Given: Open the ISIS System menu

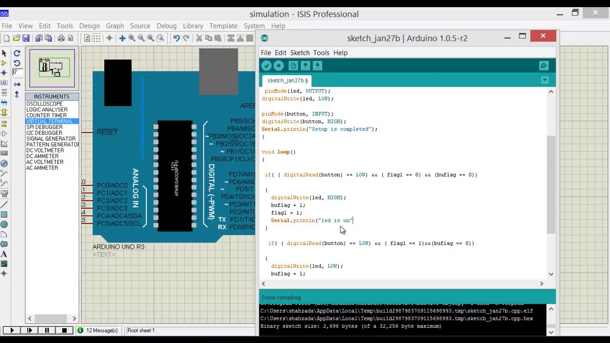Looking at the screenshot, I should click(x=254, y=26).
